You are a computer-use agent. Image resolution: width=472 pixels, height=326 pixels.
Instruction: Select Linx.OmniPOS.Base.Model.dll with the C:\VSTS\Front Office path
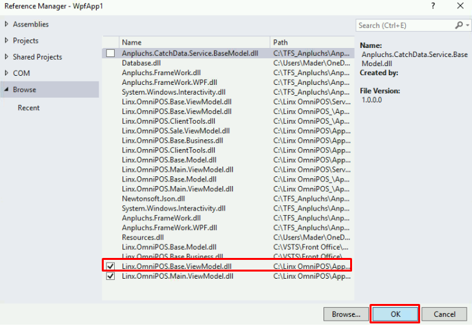tap(228, 247)
